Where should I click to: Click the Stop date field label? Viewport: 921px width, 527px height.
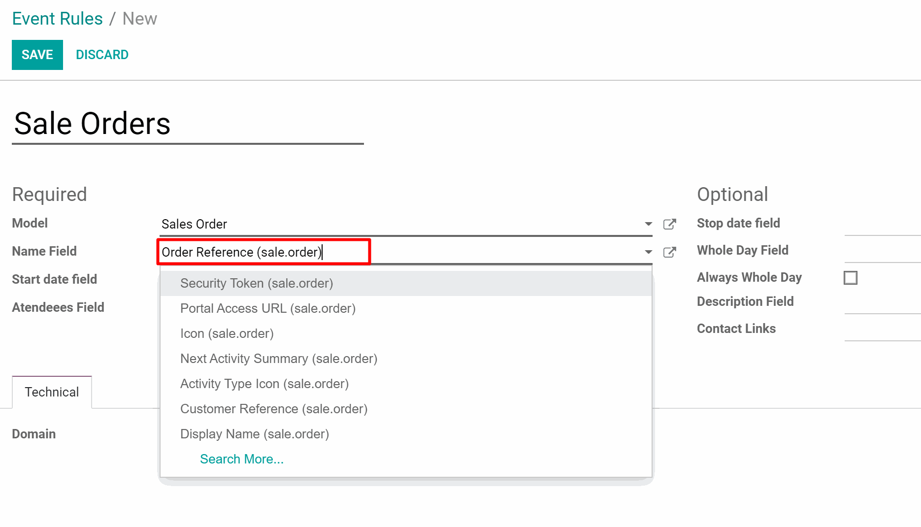[x=738, y=223]
